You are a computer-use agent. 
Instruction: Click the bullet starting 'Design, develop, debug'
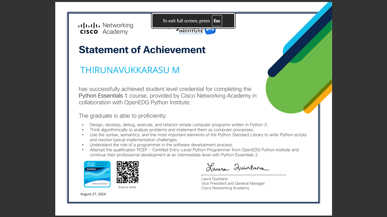[179, 125]
